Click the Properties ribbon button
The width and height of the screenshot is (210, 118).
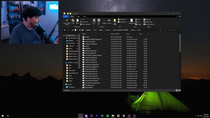[132, 22]
